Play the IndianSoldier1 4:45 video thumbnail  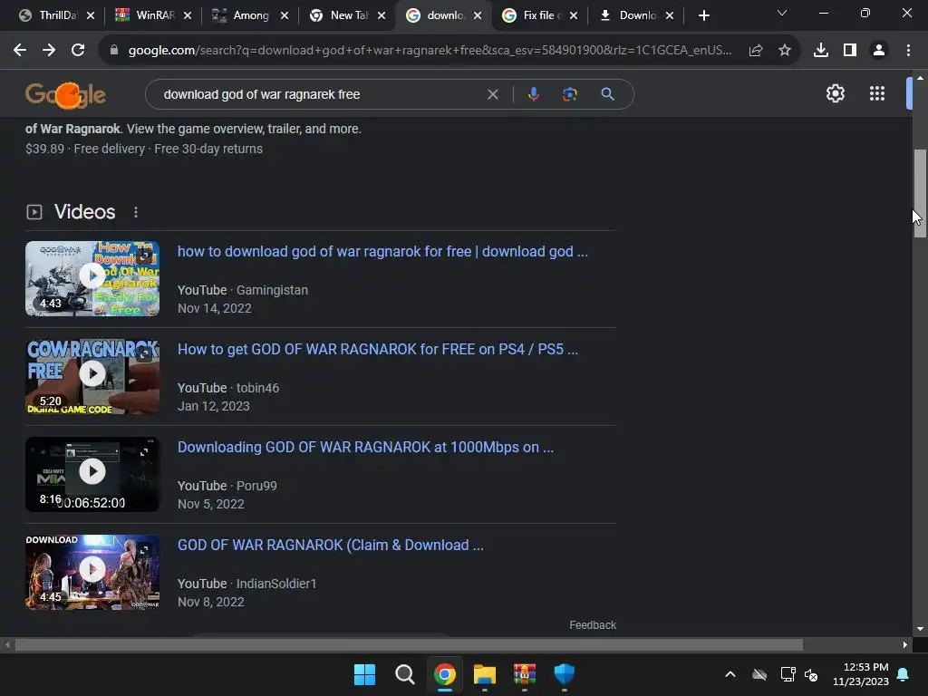click(92, 572)
